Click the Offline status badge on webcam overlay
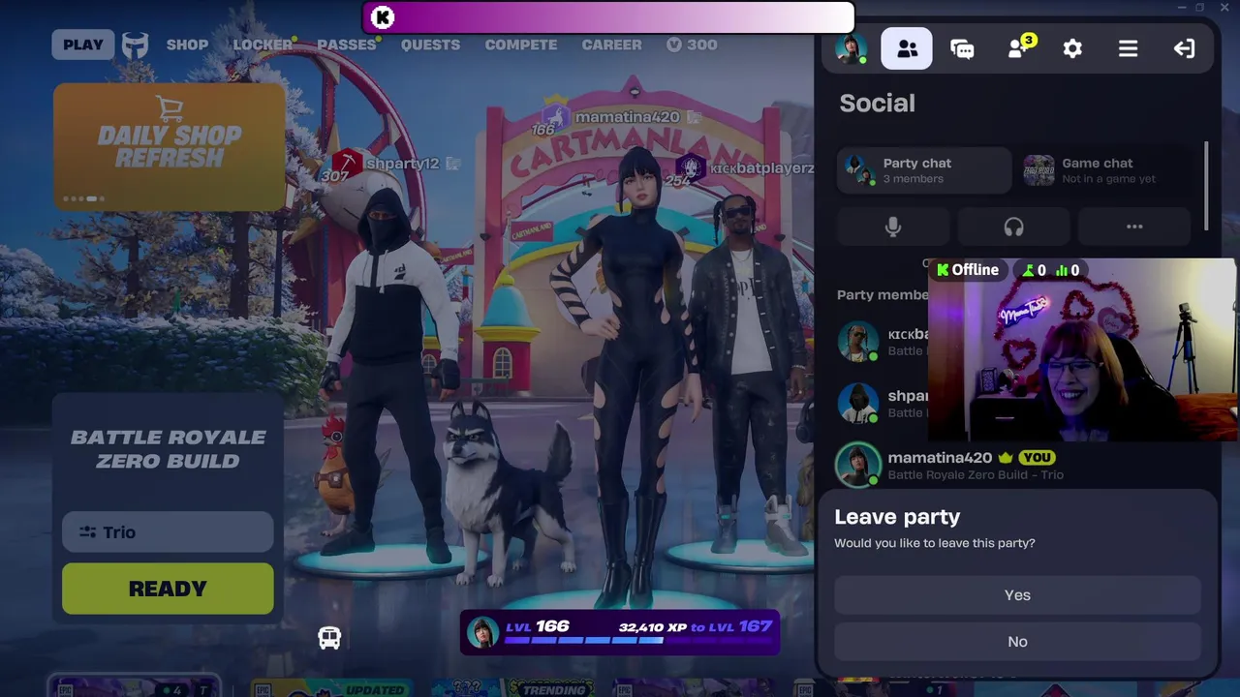This screenshot has width=1240, height=697. coord(968,270)
